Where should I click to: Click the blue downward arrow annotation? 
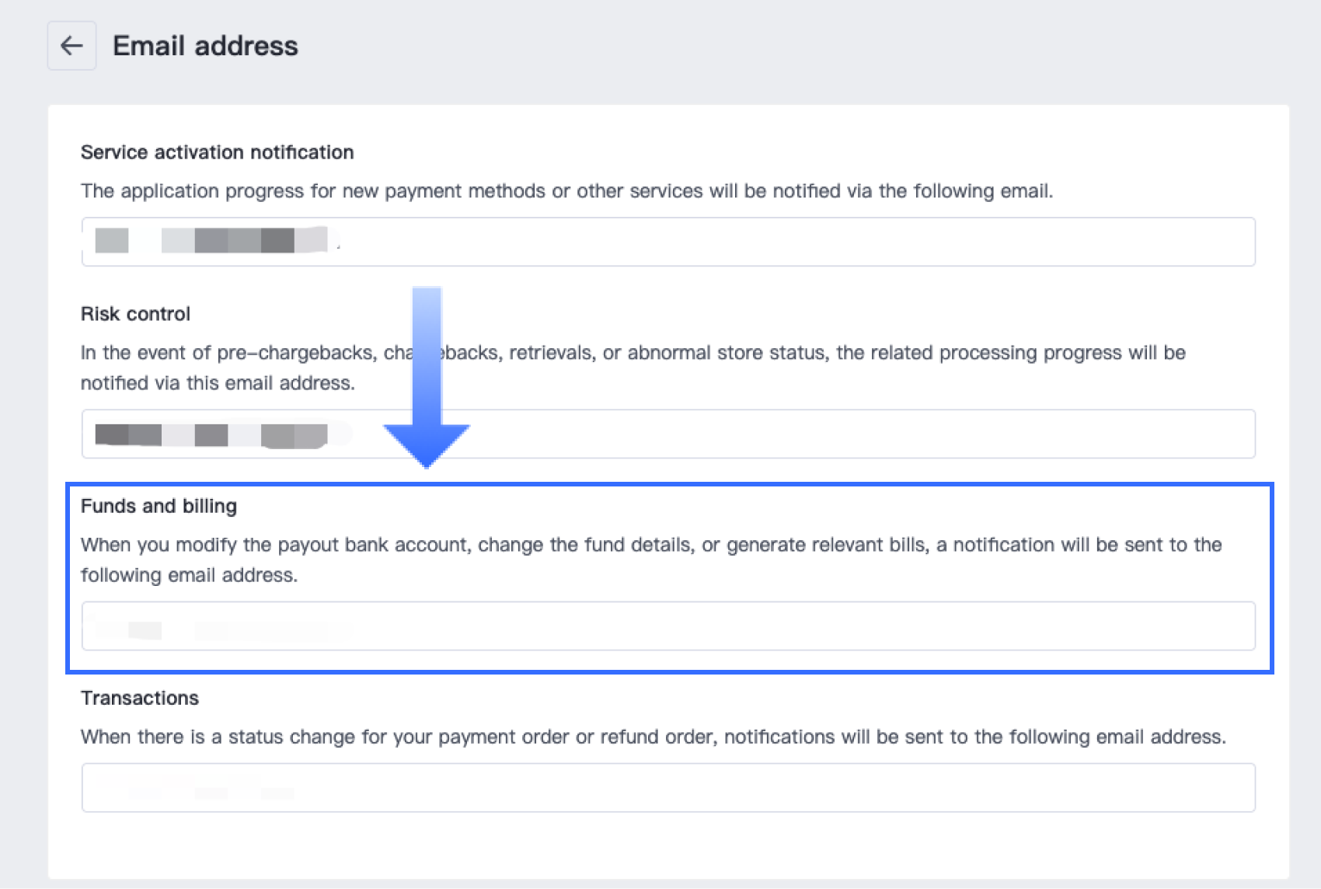click(427, 378)
